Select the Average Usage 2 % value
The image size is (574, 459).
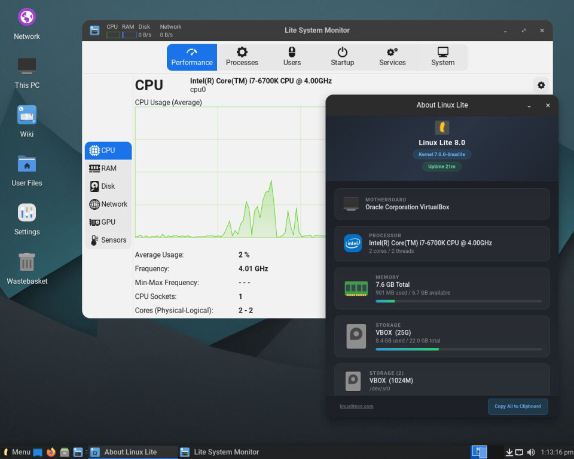point(244,255)
